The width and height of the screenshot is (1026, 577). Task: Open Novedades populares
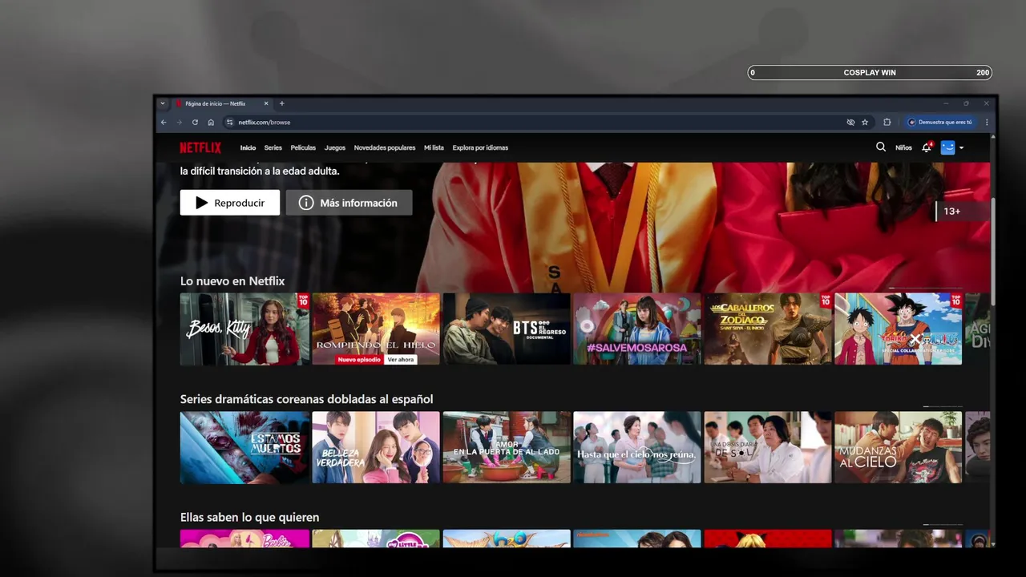pos(385,147)
